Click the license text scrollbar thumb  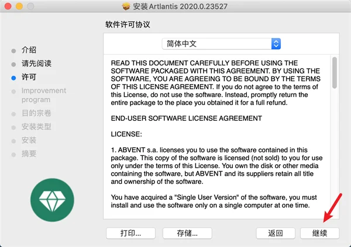(x=335, y=72)
